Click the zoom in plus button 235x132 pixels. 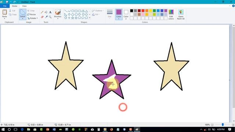(233, 125)
